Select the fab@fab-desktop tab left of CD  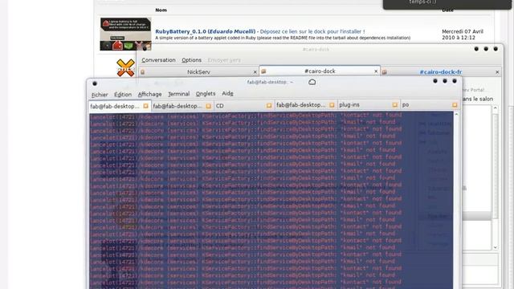(182, 106)
